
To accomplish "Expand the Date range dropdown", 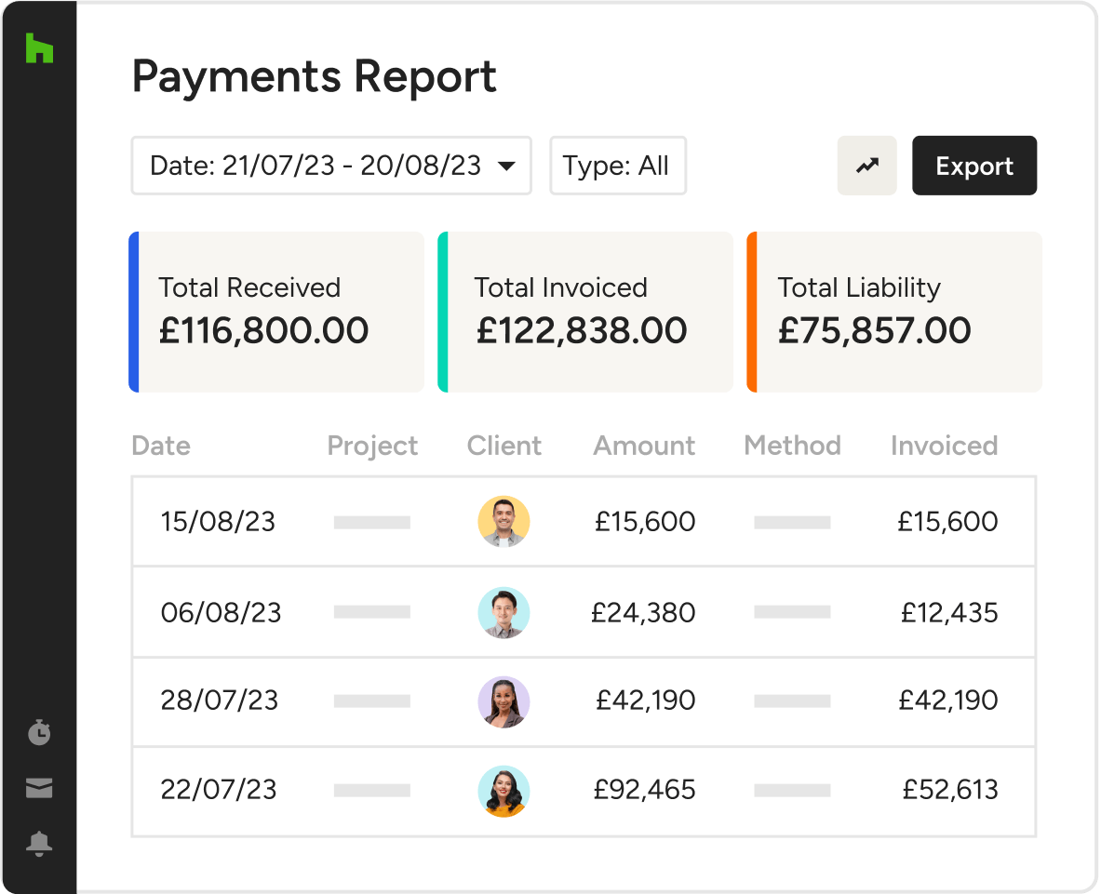I will [331, 166].
